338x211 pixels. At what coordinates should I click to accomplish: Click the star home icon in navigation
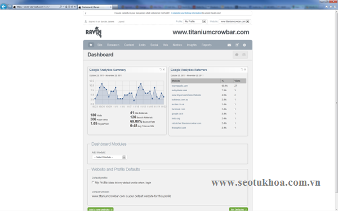point(91,45)
